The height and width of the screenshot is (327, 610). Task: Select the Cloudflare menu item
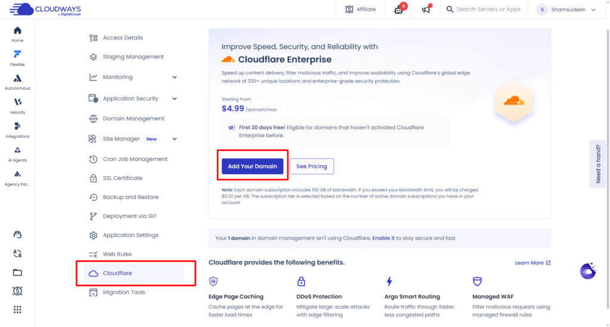[133, 273]
